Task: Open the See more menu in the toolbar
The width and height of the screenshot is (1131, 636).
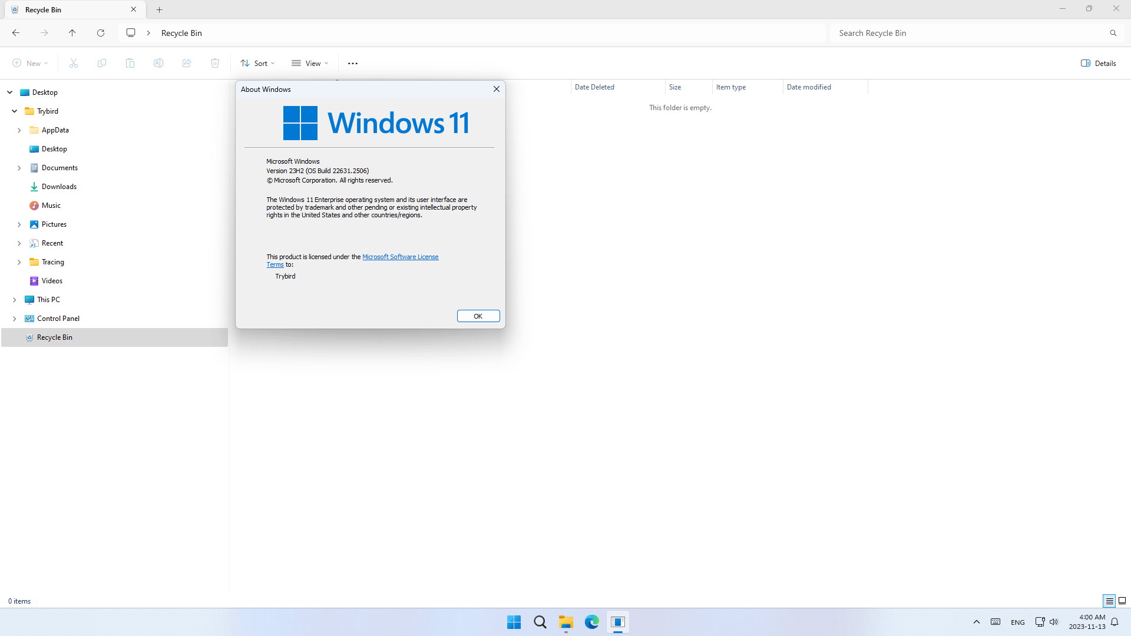Action: click(x=352, y=63)
